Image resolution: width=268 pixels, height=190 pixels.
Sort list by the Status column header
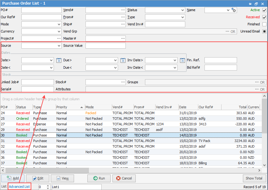click(24, 107)
